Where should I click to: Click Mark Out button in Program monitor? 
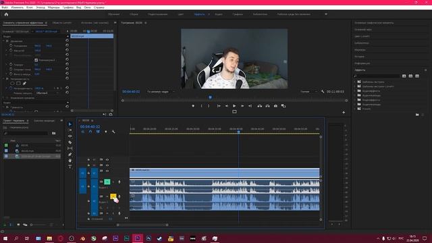pos(209,106)
